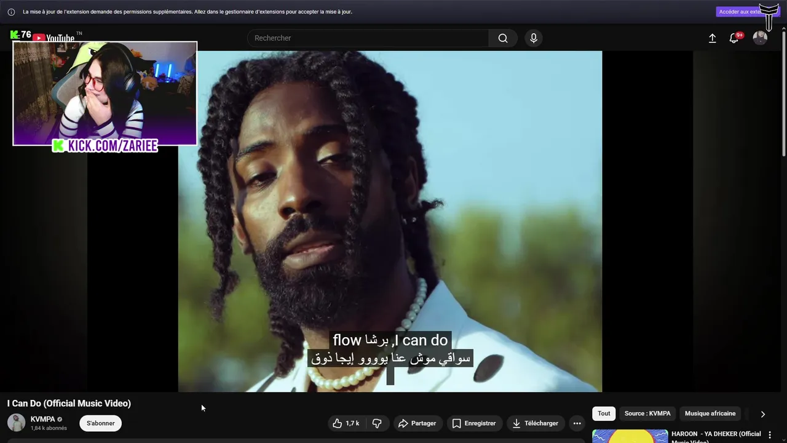Select the Musique africaine chip

pyautogui.click(x=710, y=413)
